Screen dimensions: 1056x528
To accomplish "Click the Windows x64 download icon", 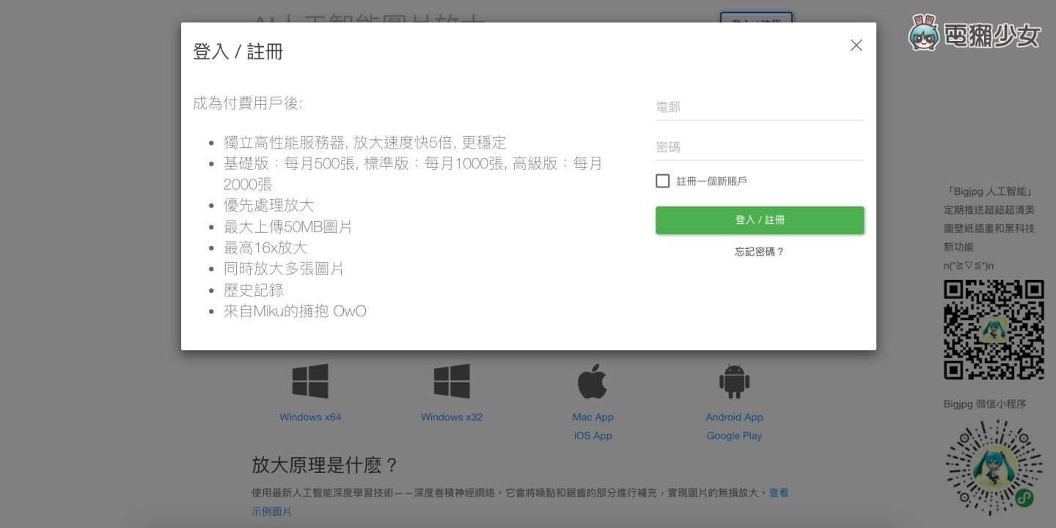I will click(x=309, y=381).
